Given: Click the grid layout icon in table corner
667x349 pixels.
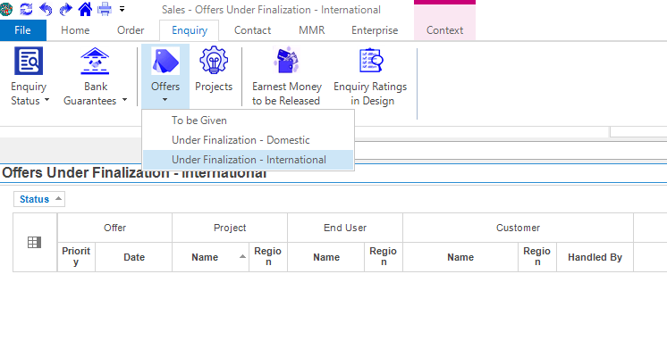Looking at the screenshot, I should 34,243.
